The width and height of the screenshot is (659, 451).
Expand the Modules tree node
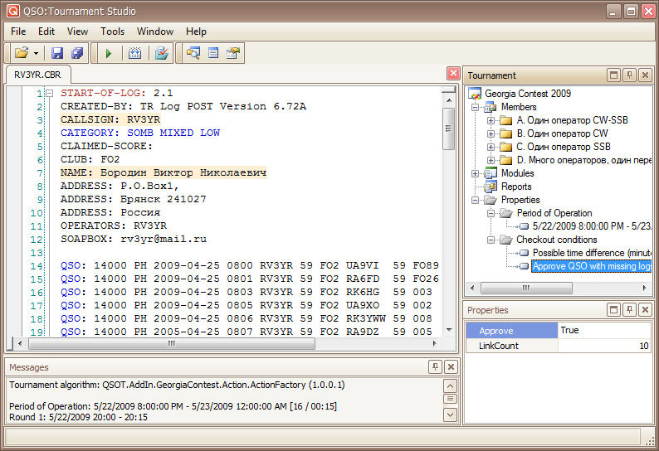[x=476, y=173]
